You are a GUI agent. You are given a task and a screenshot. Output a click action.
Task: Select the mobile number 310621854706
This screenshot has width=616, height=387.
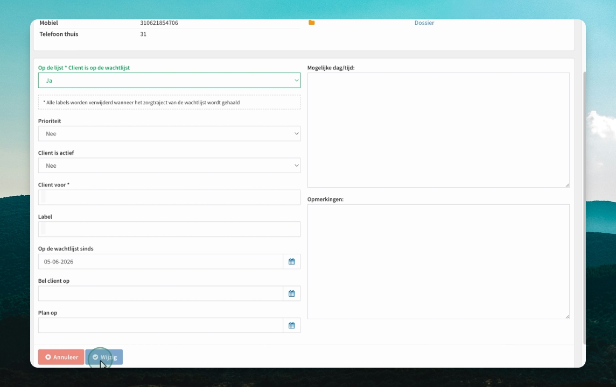[x=159, y=23]
